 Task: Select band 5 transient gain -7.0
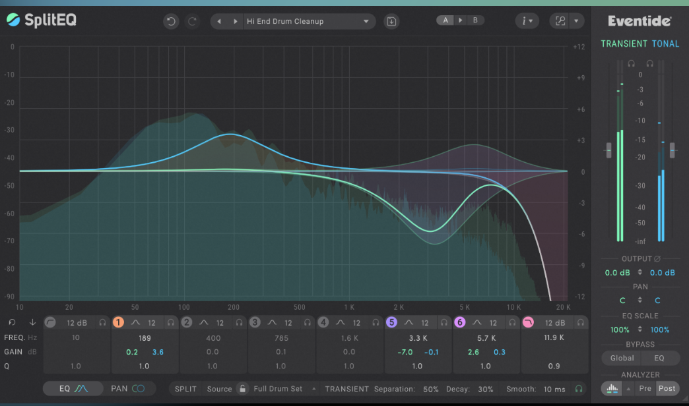pyautogui.click(x=405, y=352)
